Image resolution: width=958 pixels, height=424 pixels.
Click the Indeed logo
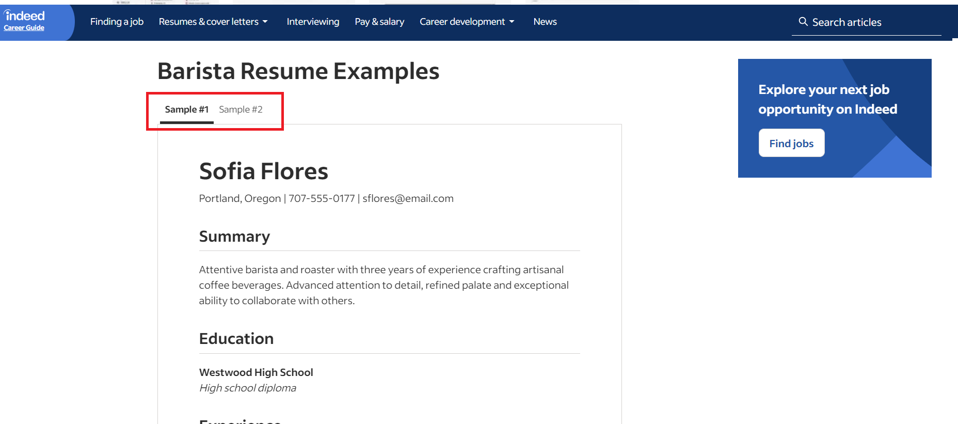coord(24,15)
